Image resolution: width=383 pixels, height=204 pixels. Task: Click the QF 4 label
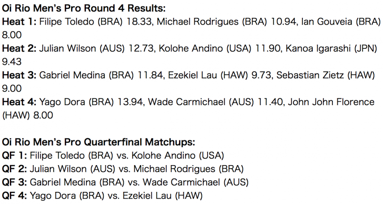pos(14,195)
